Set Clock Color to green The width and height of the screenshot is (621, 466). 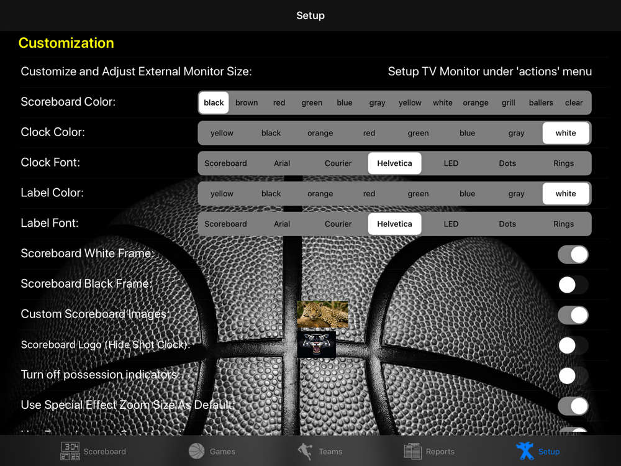tap(418, 133)
